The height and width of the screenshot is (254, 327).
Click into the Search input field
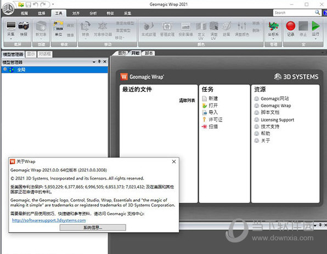pos(294,13)
